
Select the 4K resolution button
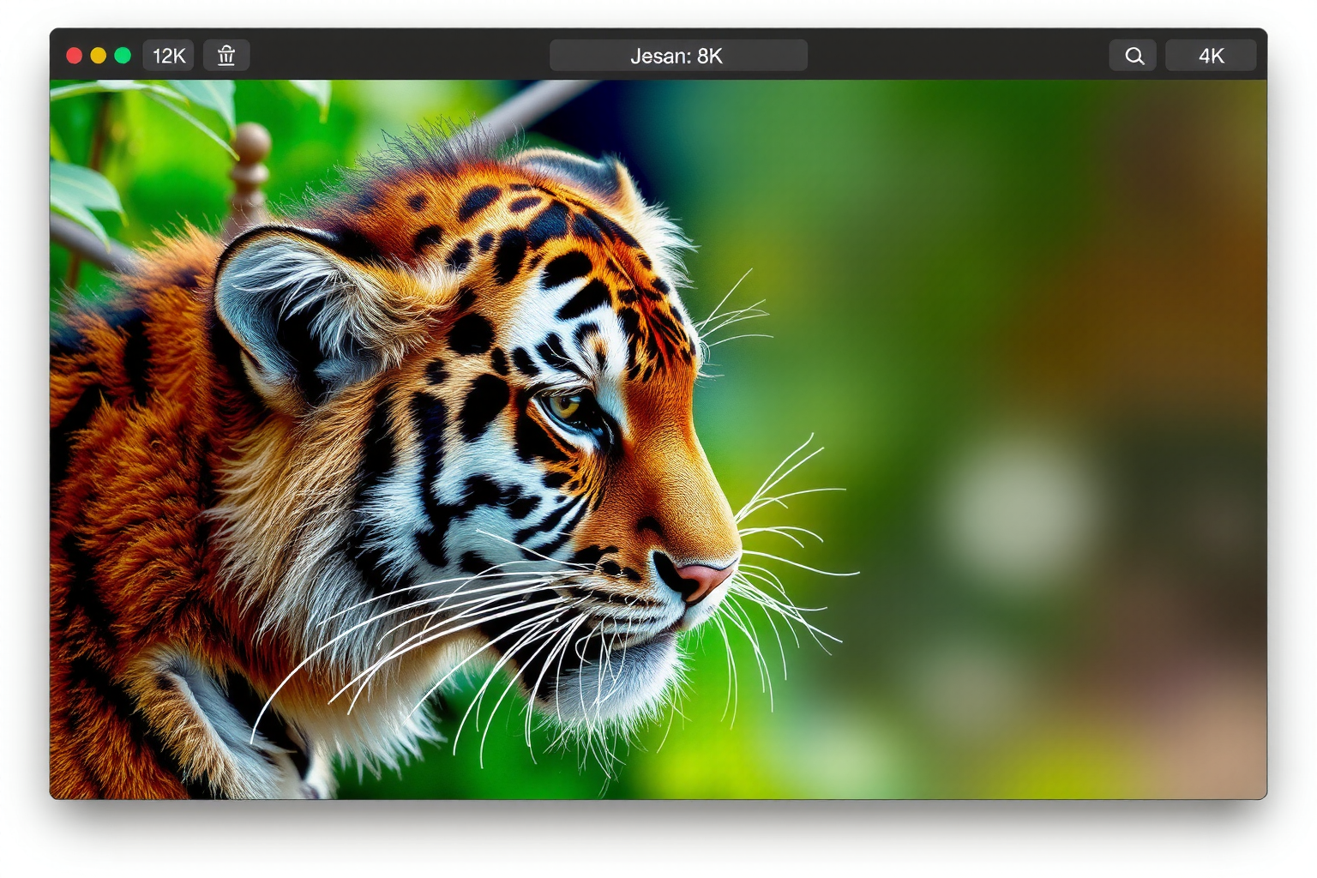[1211, 56]
